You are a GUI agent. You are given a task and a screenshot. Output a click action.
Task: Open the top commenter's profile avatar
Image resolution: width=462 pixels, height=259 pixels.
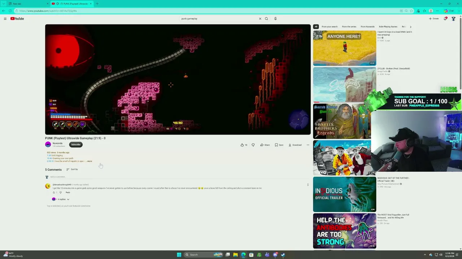[48, 186]
